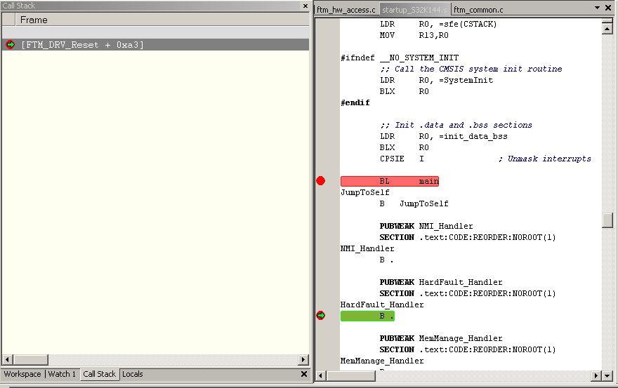Click the current-frame arrow icon in Call Stack
Viewport: 618px width, 388px height.
point(10,44)
